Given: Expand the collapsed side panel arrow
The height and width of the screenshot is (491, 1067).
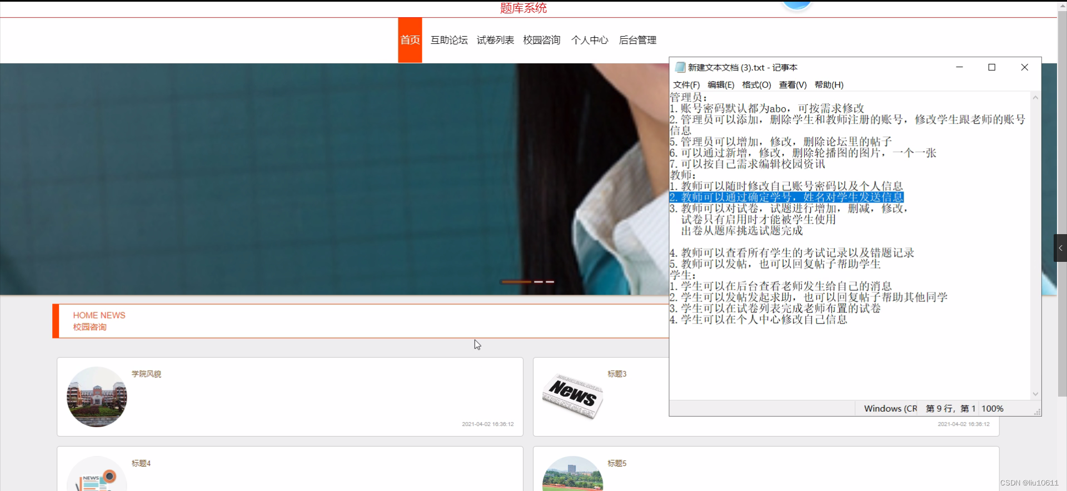Looking at the screenshot, I should [x=1060, y=248].
